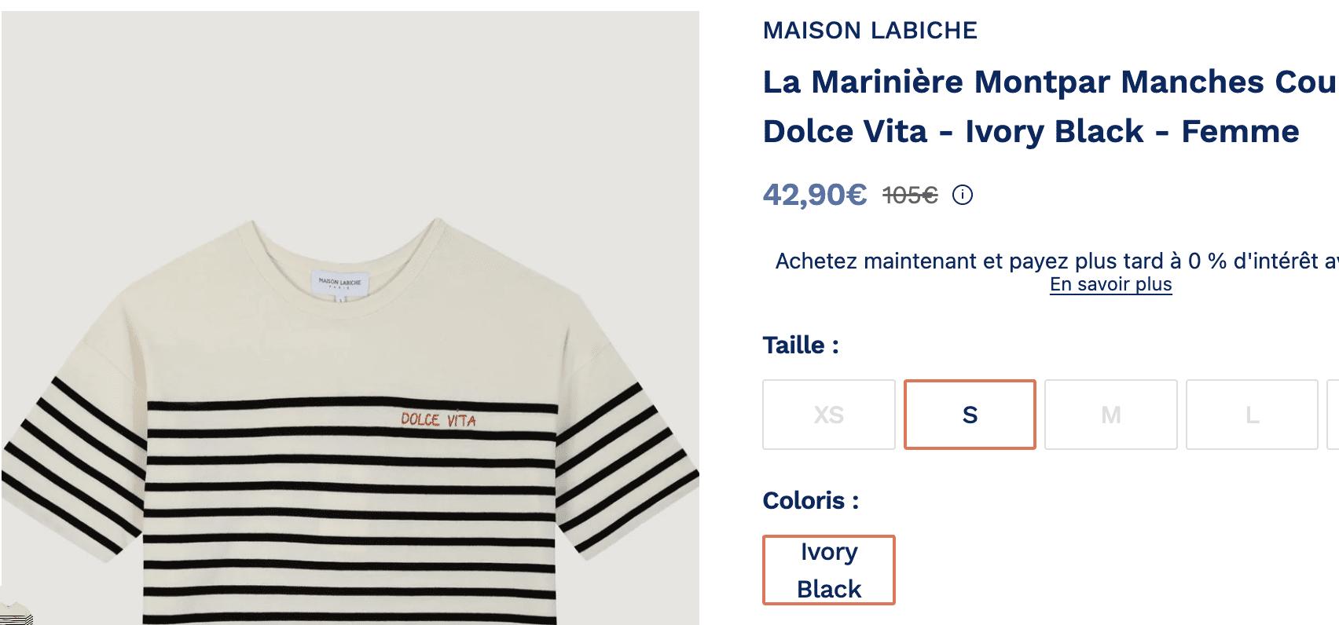Screen dimensions: 1339x625
Task: Click the 'Taille :' label
Action: click(x=799, y=345)
